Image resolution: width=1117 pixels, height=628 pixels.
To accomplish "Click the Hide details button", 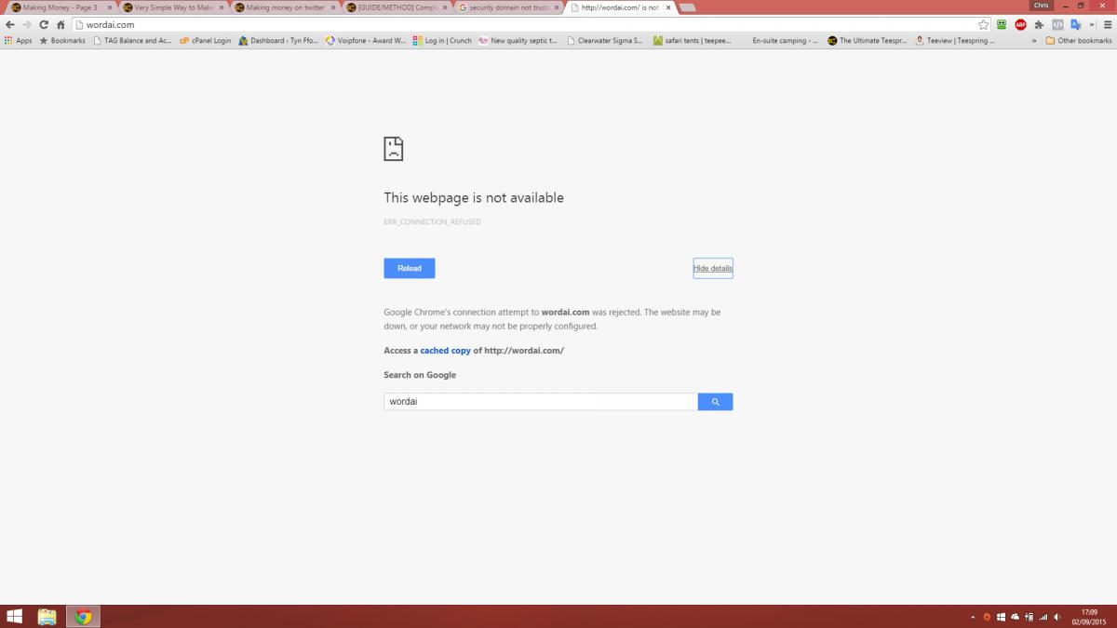I will click(x=713, y=268).
